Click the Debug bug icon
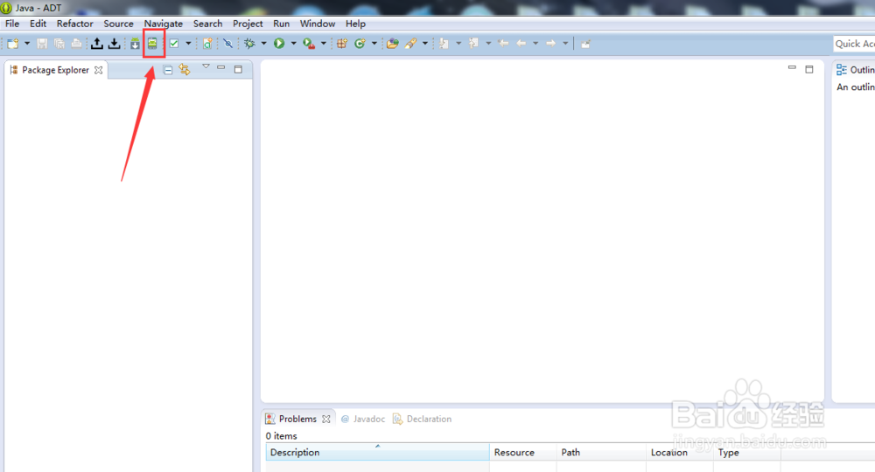Image resolution: width=875 pixels, height=472 pixels. [x=249, y=44]
